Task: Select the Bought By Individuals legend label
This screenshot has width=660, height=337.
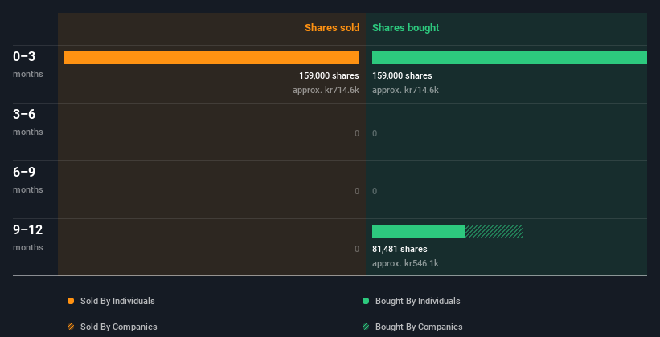Action: (417, 301)
